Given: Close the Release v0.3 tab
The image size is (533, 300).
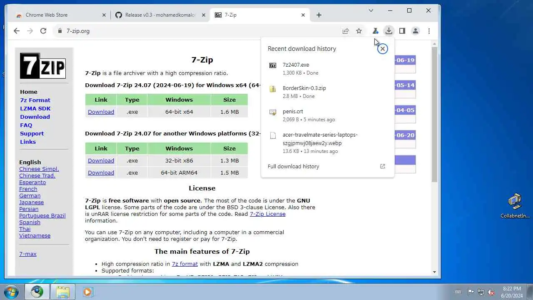Looking at the screenshot, I should point(204,15).
